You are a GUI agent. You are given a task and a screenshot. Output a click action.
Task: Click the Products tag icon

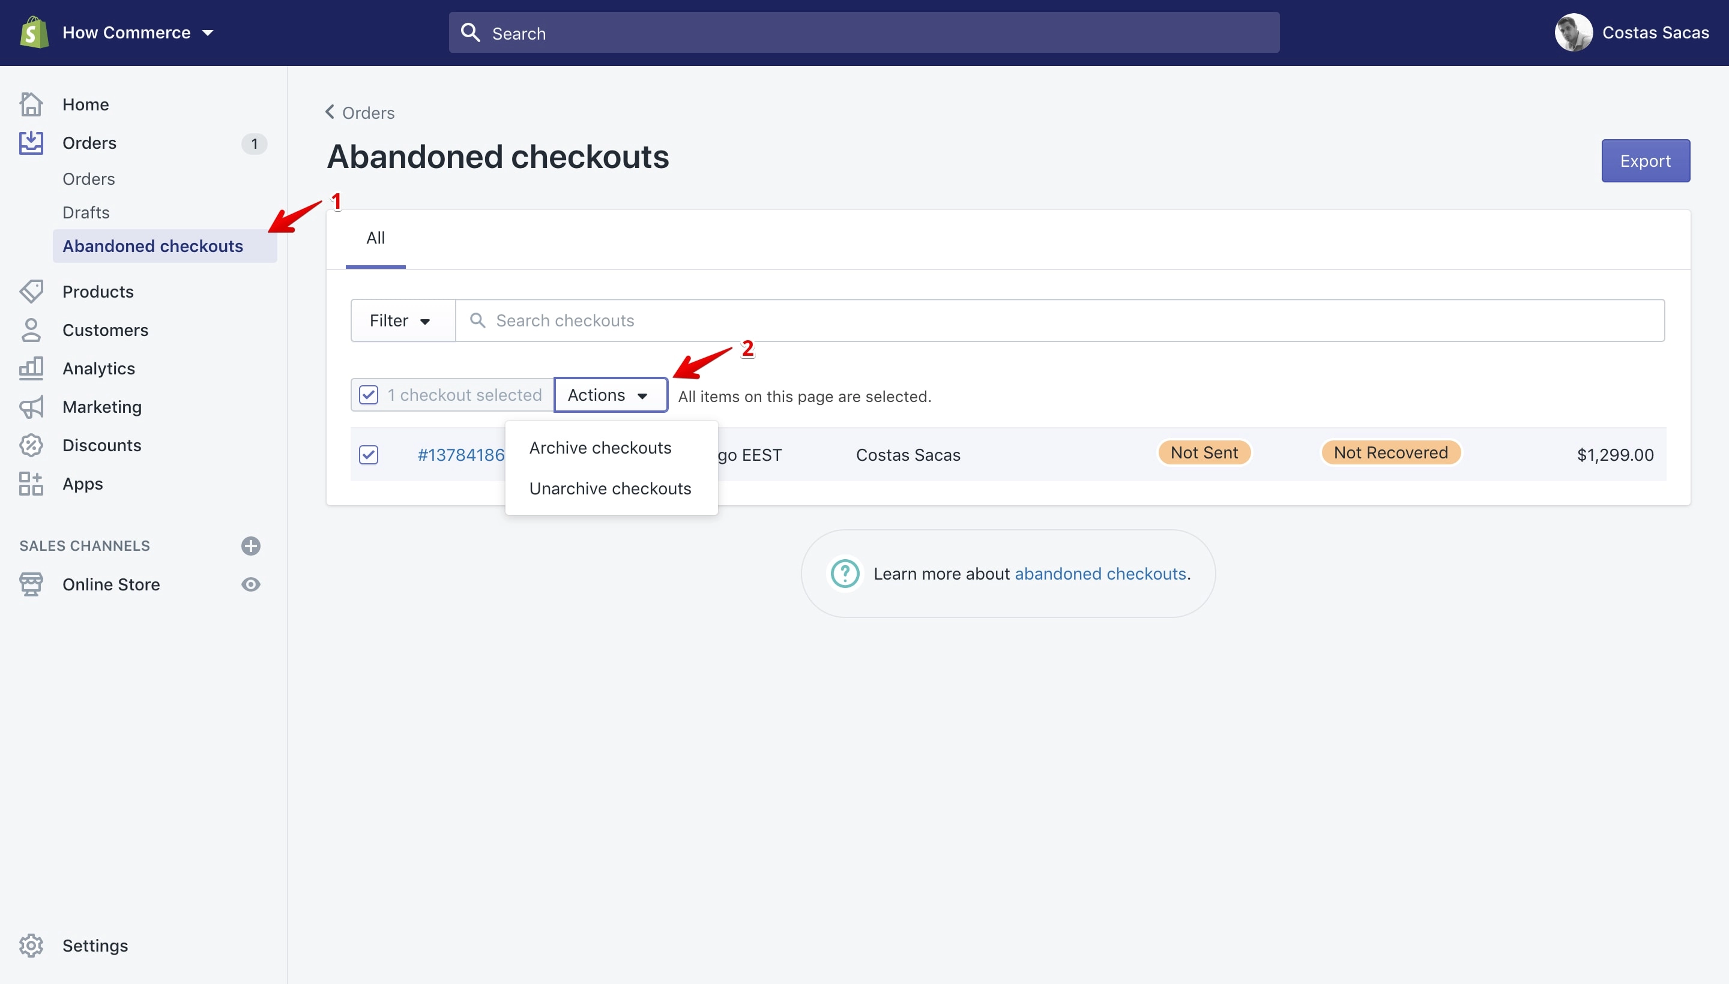(31, 291)
